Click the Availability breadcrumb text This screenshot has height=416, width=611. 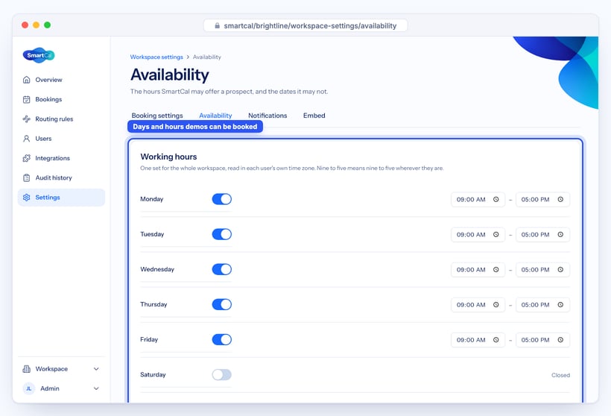(207, 57)
